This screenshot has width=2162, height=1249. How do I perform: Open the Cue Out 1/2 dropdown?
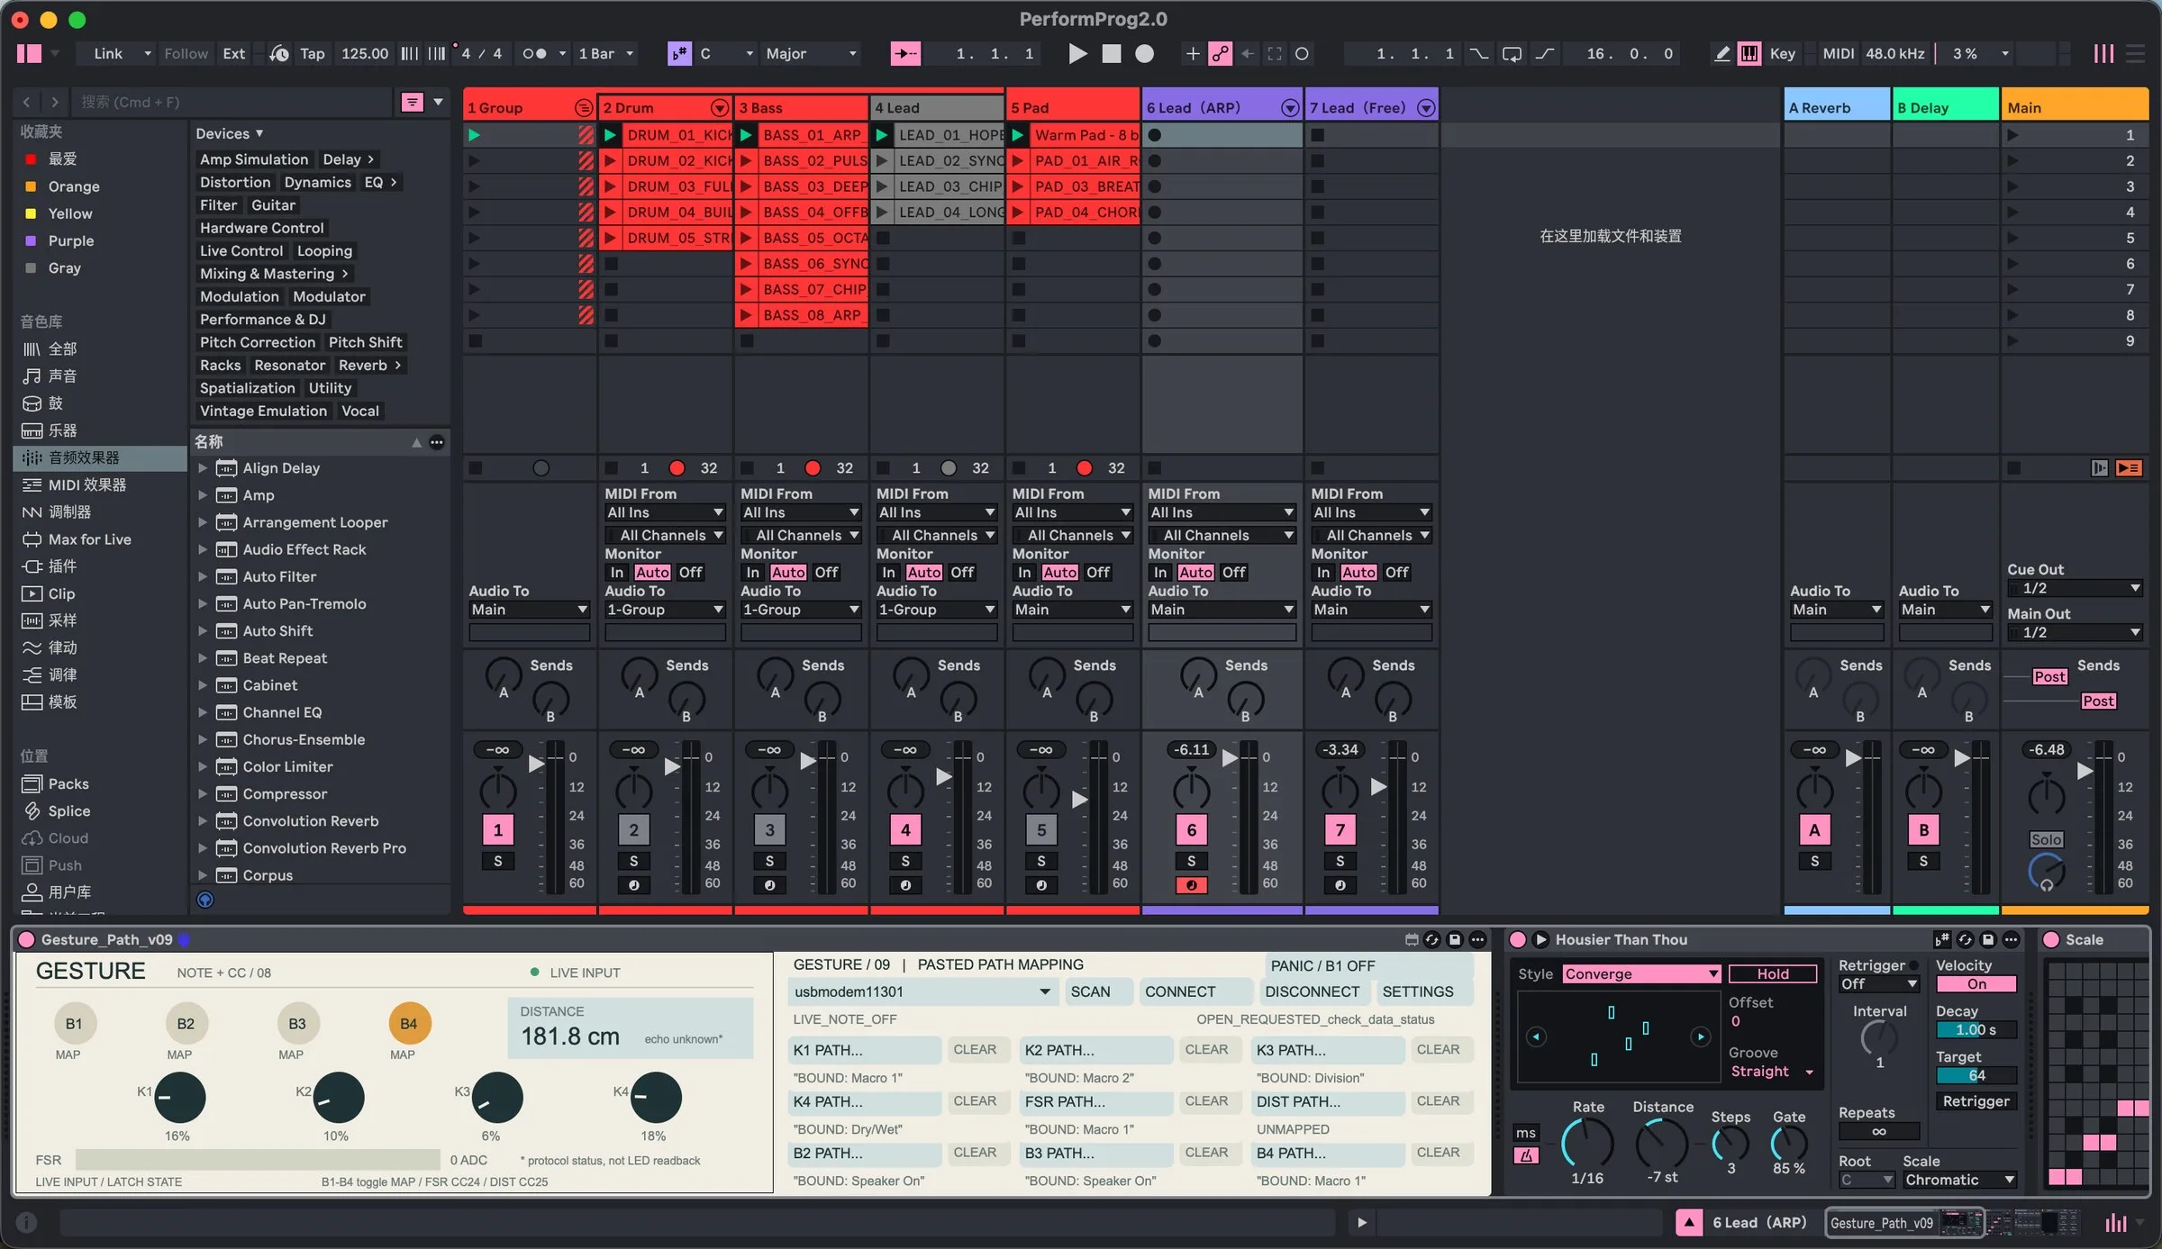coord(2075,588)
